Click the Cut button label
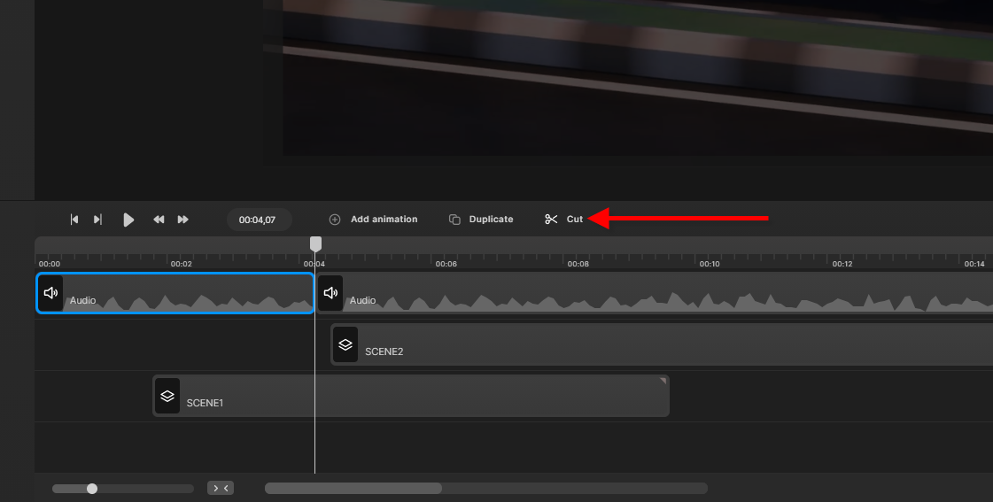 (574, 219)
